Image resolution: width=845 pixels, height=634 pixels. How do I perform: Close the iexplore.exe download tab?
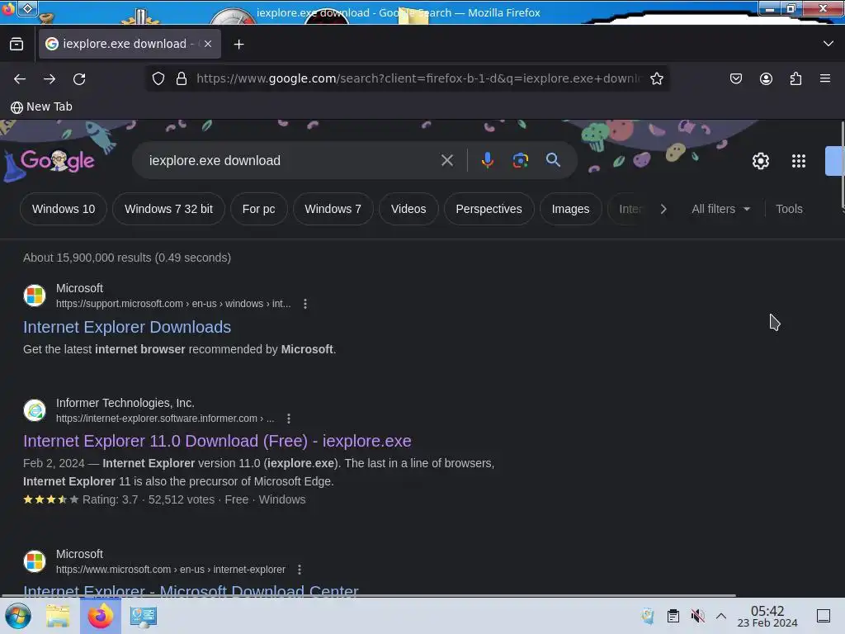208,44
